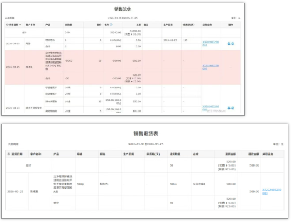The height and width of the screenshot is (222, 291).
Task: Open sales order link XS202603240002
Action: [211, 108]
